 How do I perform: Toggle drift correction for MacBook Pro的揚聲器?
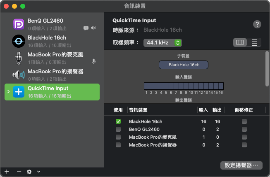244,145
